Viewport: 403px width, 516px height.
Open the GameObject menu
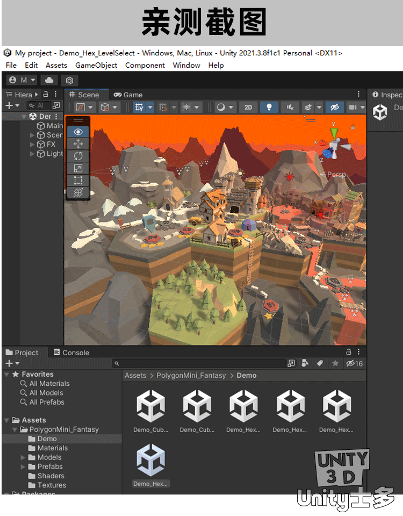pyautogui.click(x=96, y=65)
